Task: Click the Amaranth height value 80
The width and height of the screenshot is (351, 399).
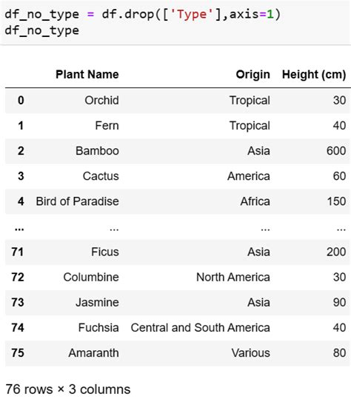Action: click(339, 353)
